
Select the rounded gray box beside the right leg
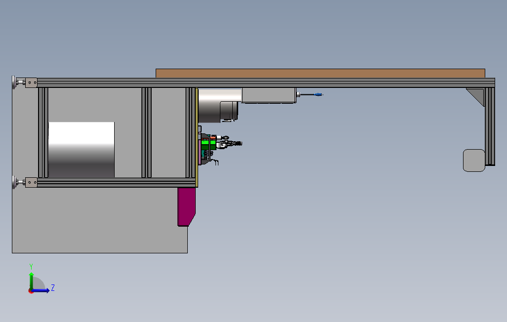pos(474,161)
